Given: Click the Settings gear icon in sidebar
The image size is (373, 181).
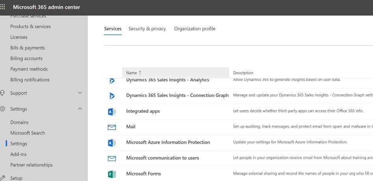Looking at the screenshot, I should pos(2,109).
